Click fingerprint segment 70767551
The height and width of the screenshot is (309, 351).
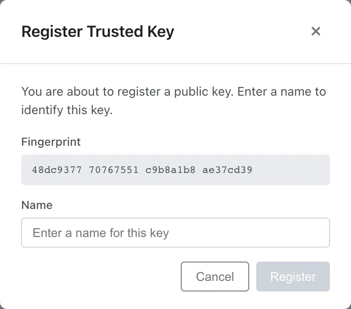coord(114,169)
